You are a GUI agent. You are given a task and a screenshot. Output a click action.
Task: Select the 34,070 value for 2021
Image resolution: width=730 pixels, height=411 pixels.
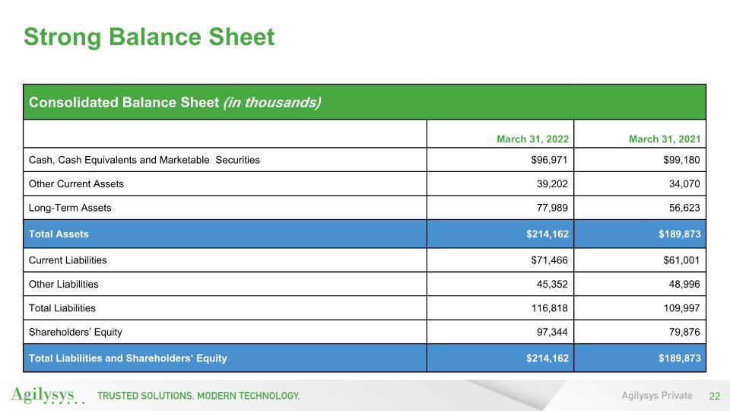[x=681, y=184]
